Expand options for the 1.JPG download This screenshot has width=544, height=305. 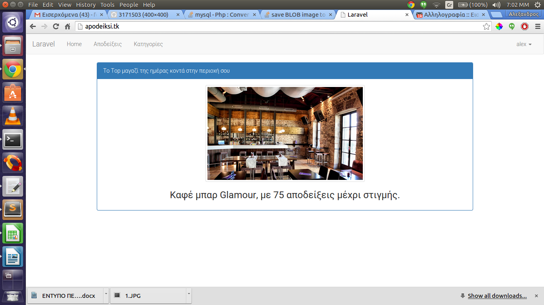tap(189, 296)
